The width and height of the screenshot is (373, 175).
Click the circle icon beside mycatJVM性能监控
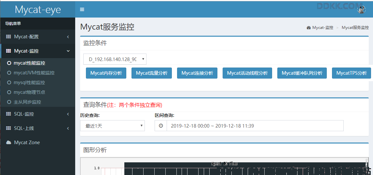click(9, 73)
